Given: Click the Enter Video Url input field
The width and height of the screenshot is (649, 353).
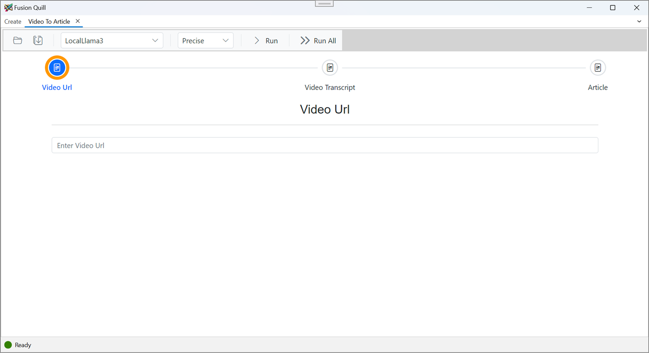Looking at the screenshot, I should click(x=325, y=145).
